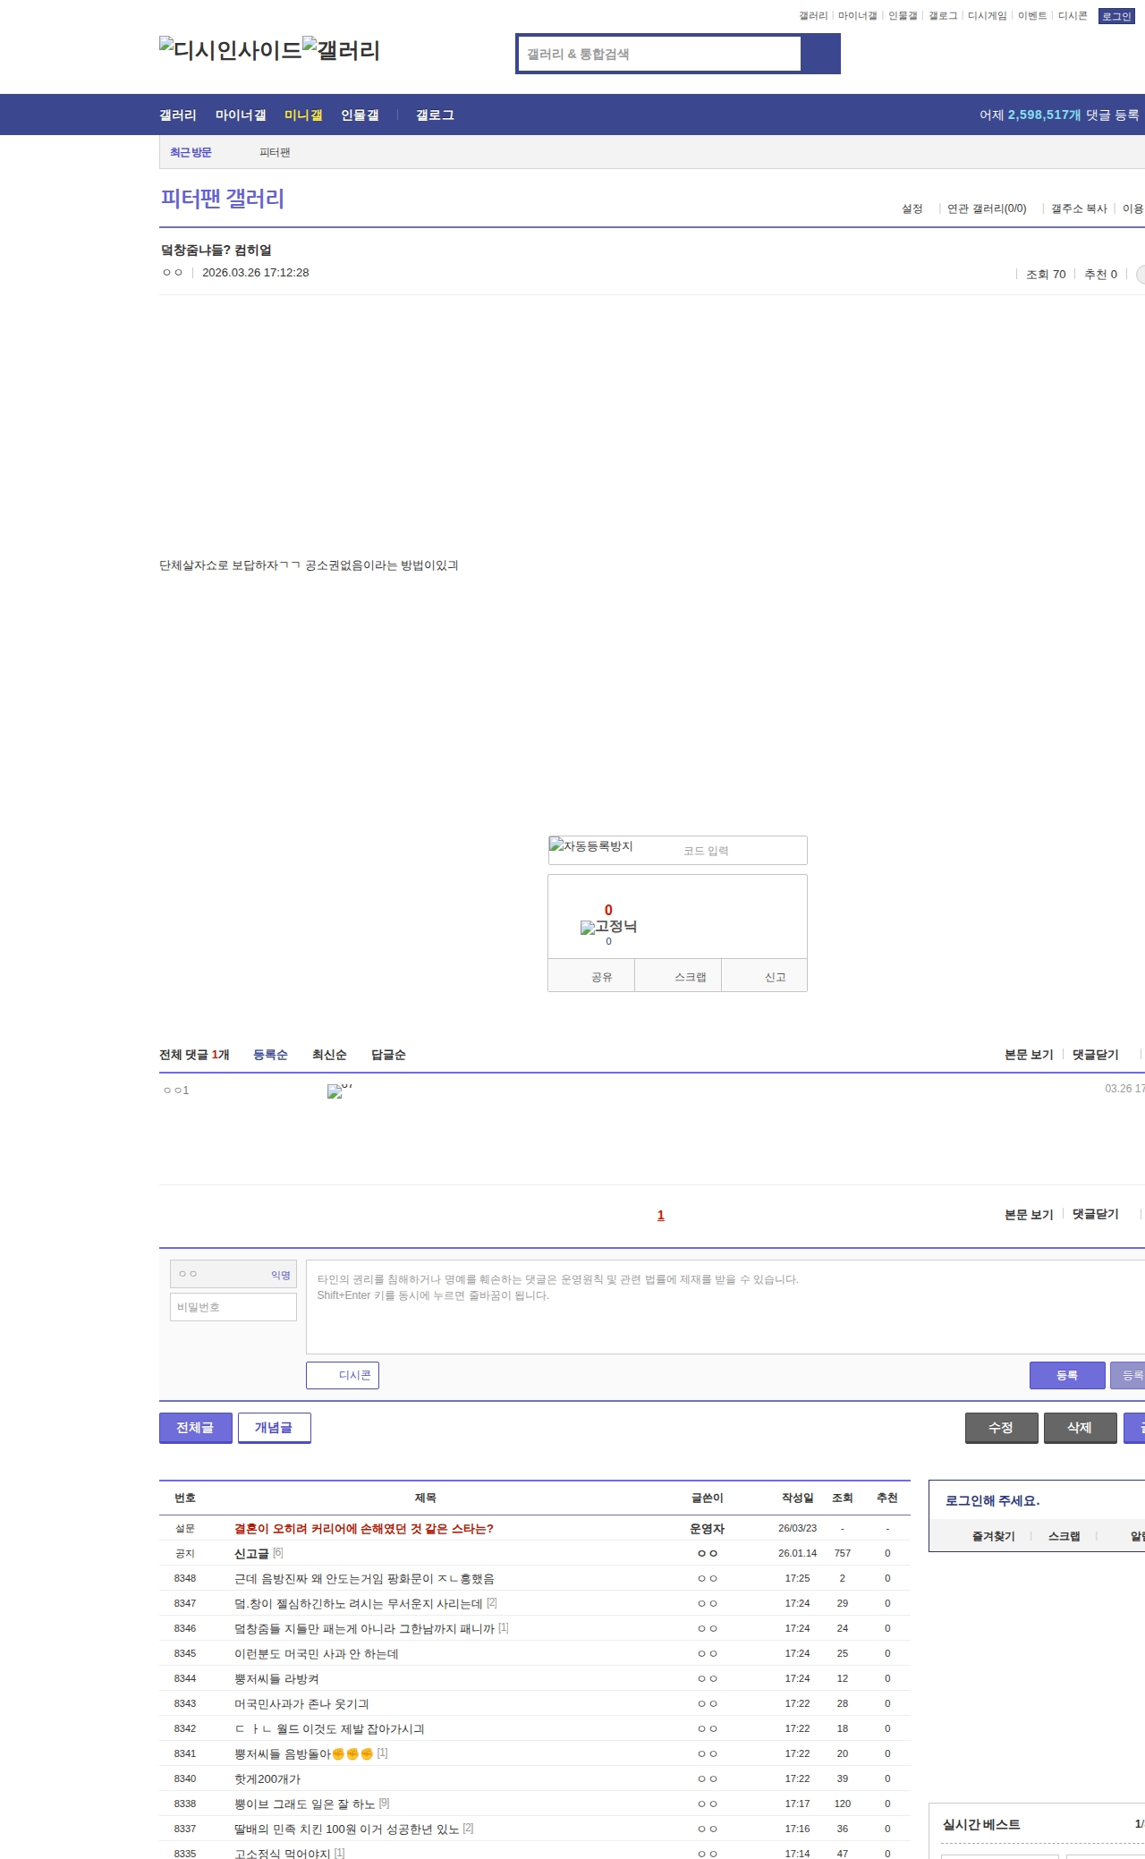1145x1859 pixels.
Task: Open 갤러리 in the blue navigation bar
Action: click(x=178, y=115)
